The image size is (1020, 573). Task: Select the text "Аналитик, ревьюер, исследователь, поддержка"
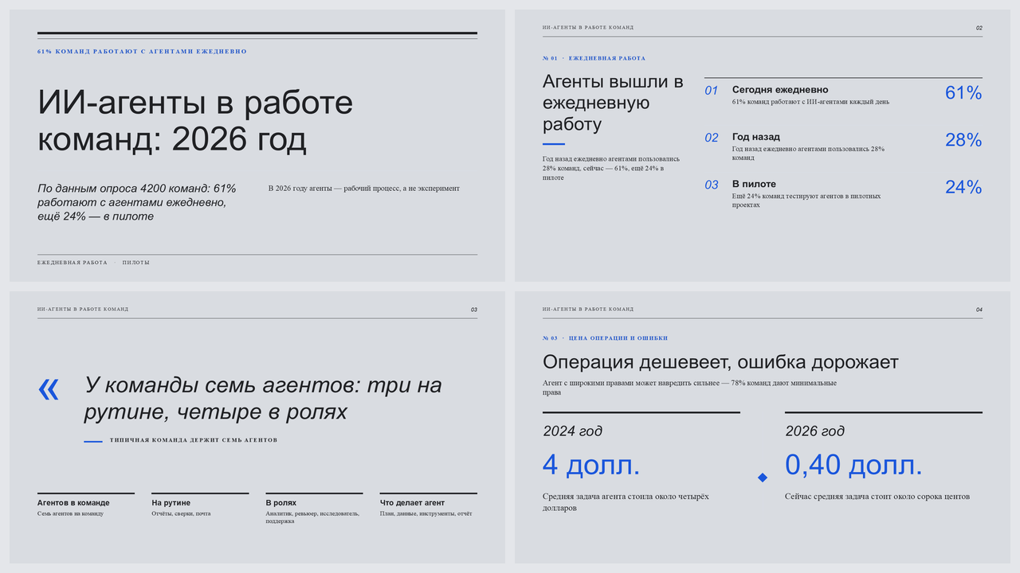click(312, 517)
